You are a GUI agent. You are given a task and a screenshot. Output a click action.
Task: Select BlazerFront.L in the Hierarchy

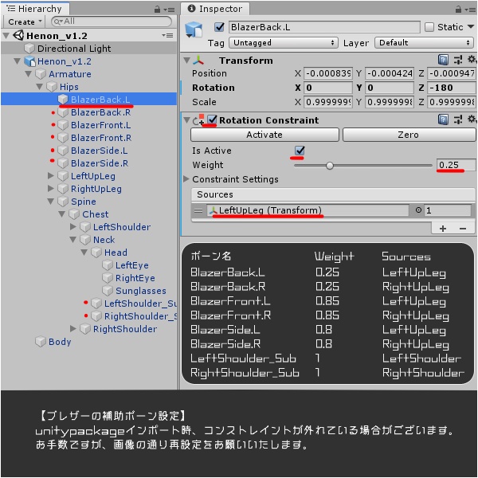pos(101,125)
